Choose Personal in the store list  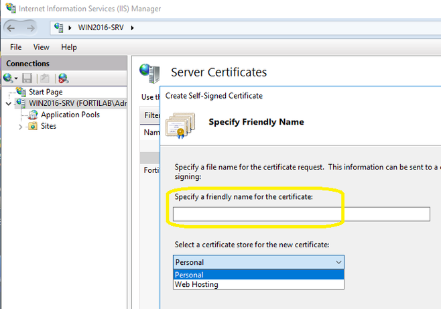[189, 275]
